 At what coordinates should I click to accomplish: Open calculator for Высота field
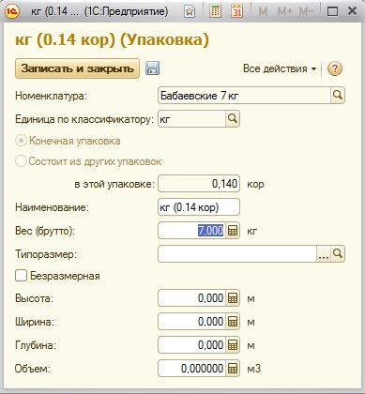233,298
